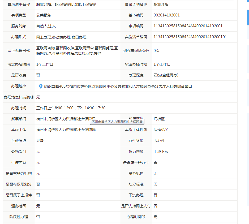Click the 办理时间 working hours text
This screenshot has width=249, height=224.
click(x=71, y=108)
